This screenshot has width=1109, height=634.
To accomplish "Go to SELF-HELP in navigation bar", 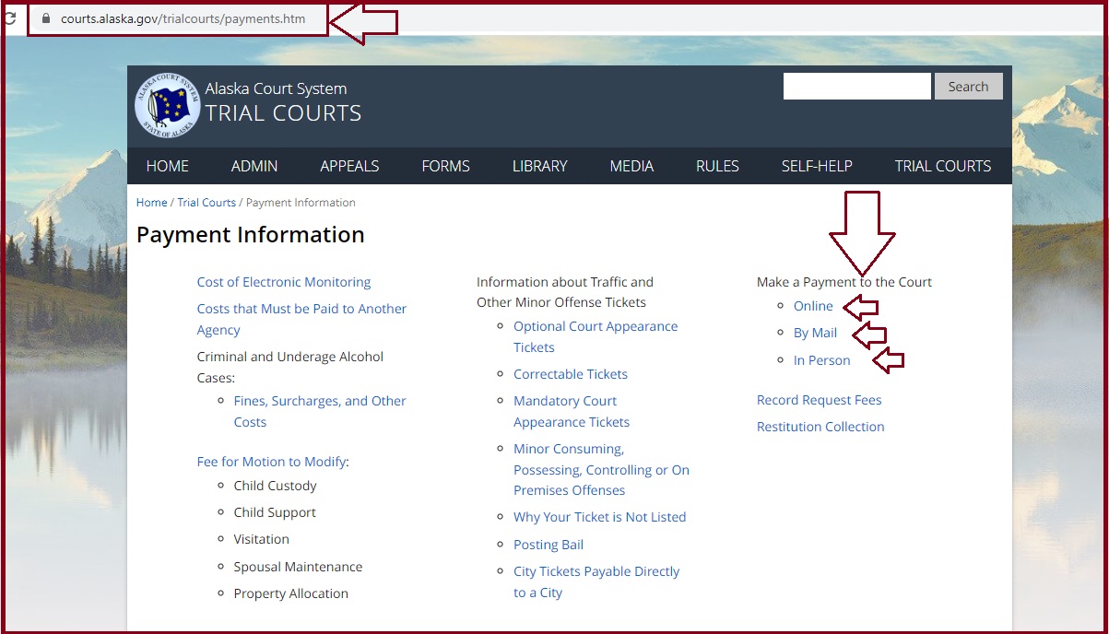I will coord(817,166).
